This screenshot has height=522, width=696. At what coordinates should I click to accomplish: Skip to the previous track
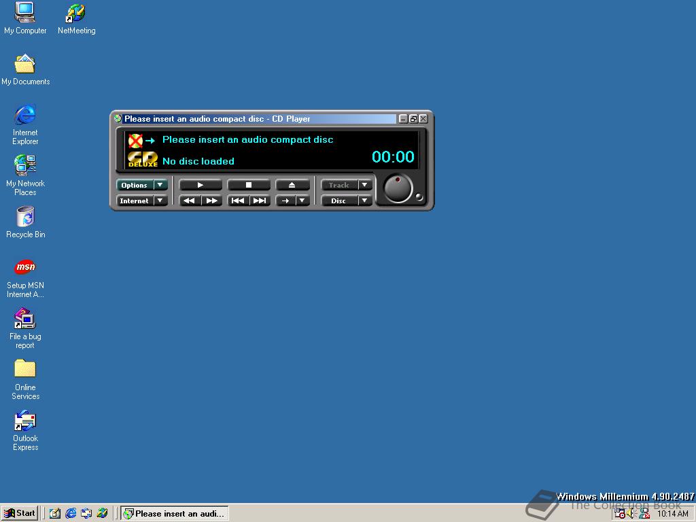click(x=238, y=201)
